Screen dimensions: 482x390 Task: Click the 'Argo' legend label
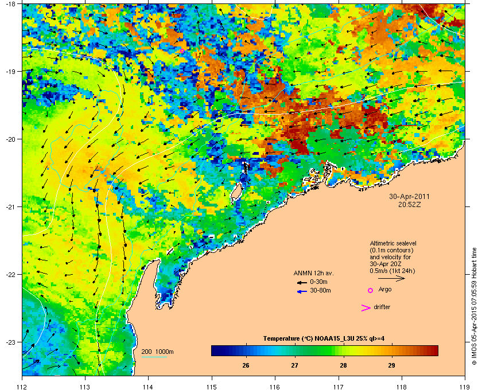385,290
